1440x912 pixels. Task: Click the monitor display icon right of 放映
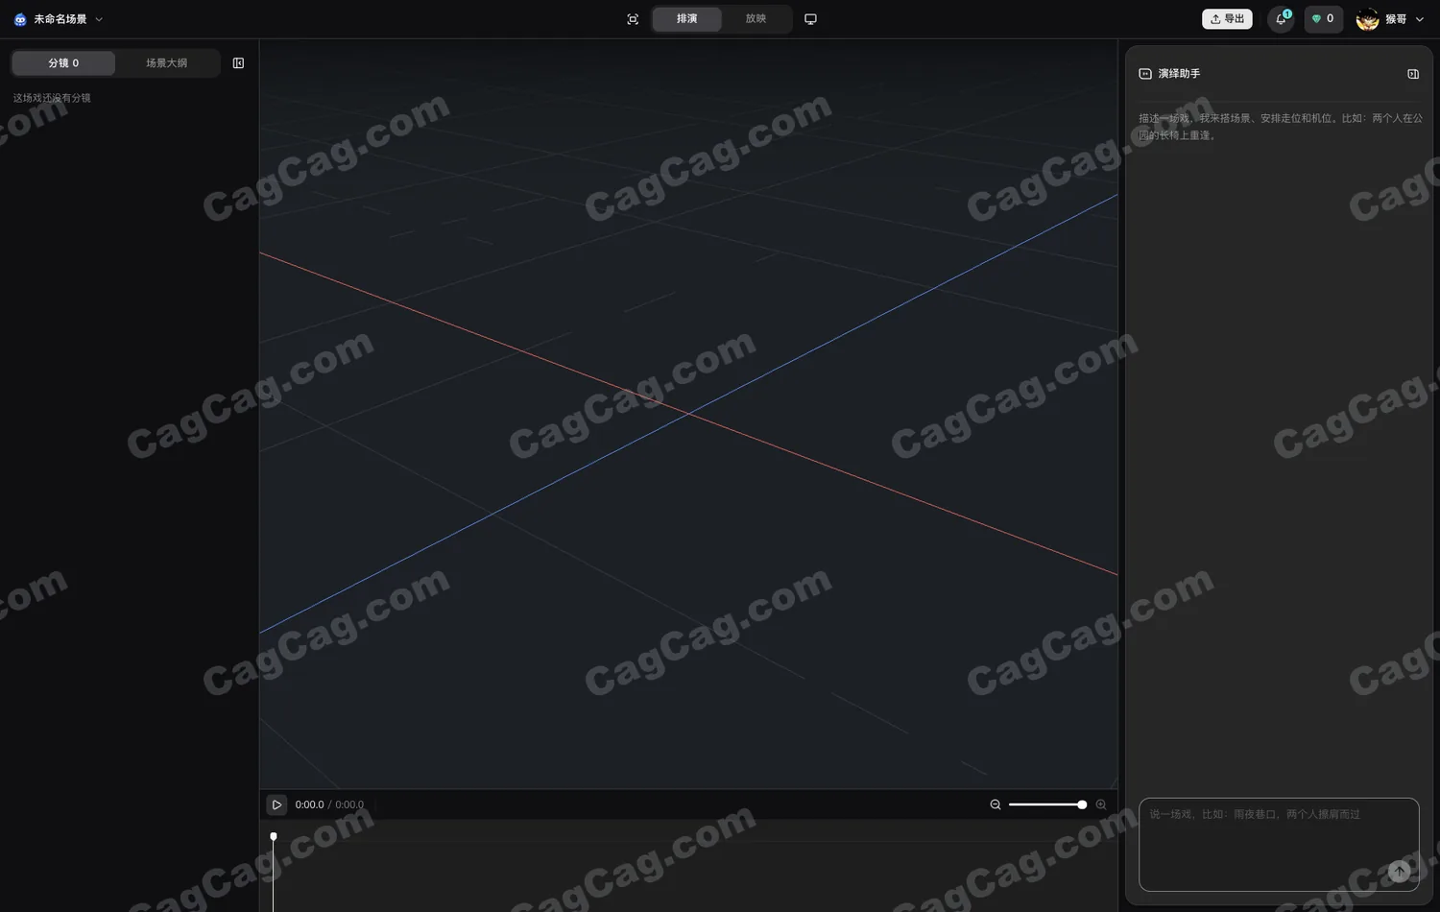coord(810,19)
